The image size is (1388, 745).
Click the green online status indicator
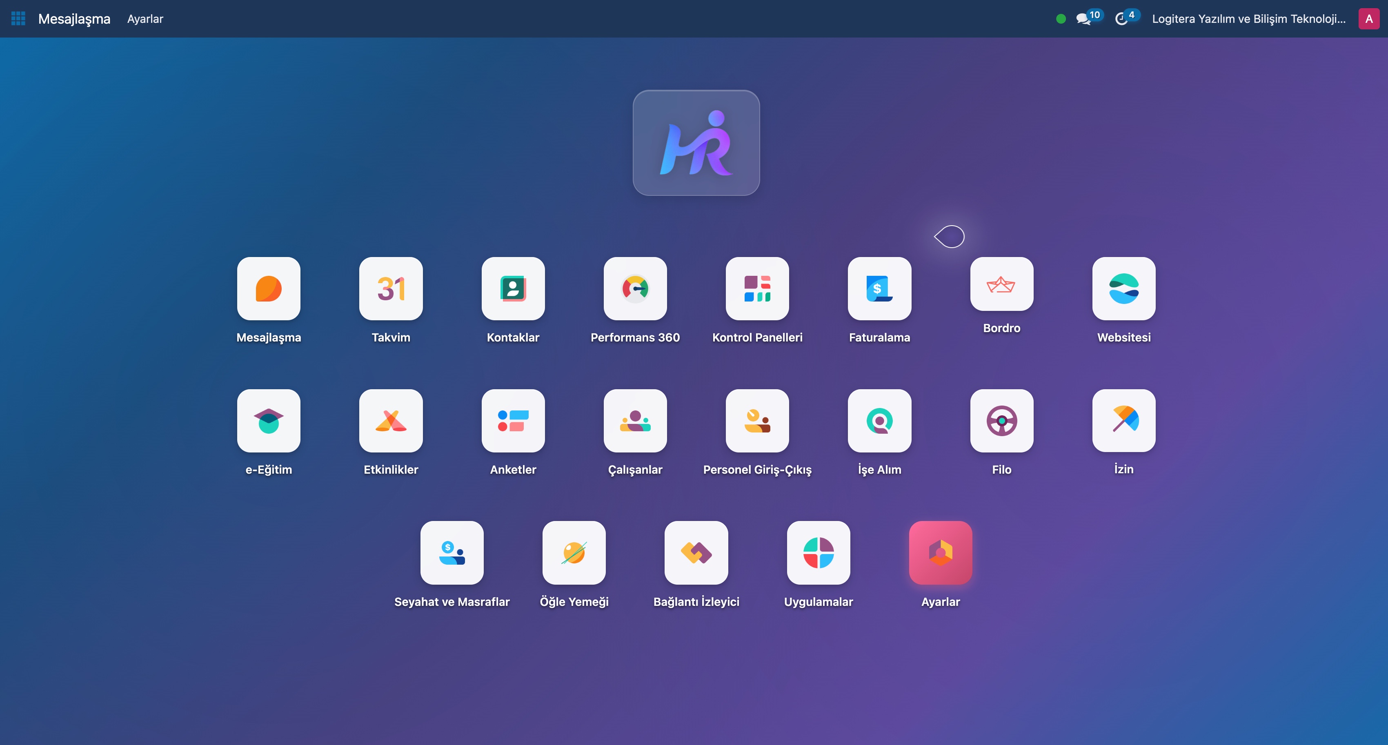tap(1061, 19)
